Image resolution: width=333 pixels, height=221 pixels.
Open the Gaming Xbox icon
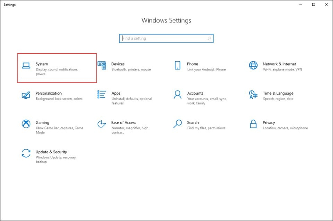click(x=26, y=124)
